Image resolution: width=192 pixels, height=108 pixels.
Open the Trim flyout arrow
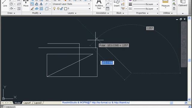pos(50,4)
